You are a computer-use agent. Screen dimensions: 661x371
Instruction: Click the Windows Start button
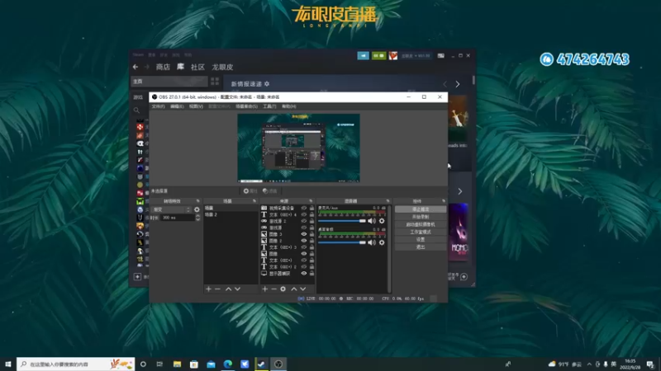click(7, 364)
